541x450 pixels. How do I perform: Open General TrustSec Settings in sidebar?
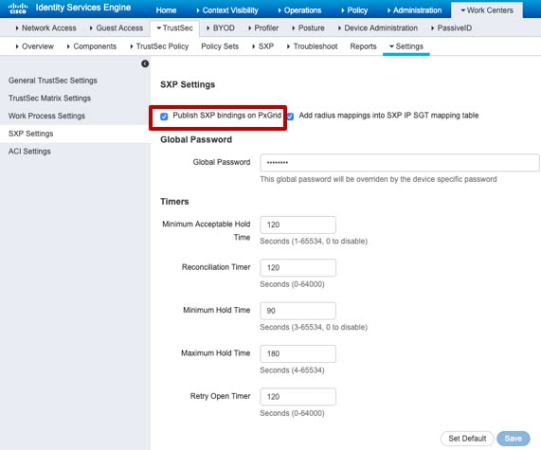(53, 81)
